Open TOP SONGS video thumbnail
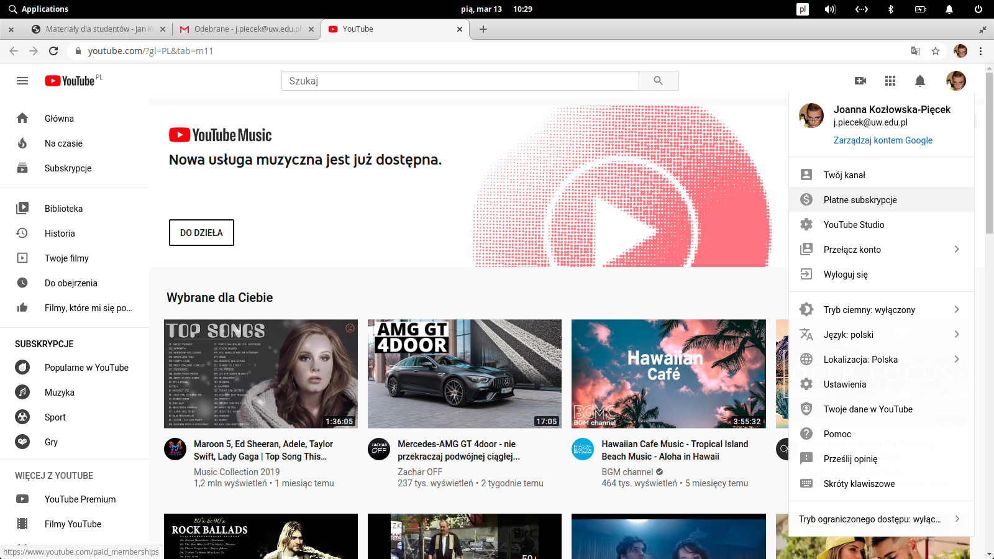Screen dimensions: 994x559 click(x=261, y=374)
